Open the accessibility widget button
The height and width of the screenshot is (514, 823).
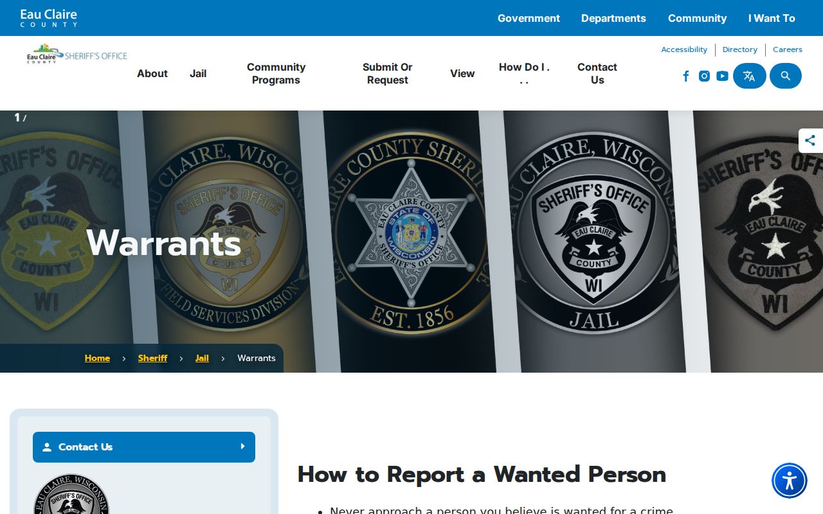tap(790, 481)
